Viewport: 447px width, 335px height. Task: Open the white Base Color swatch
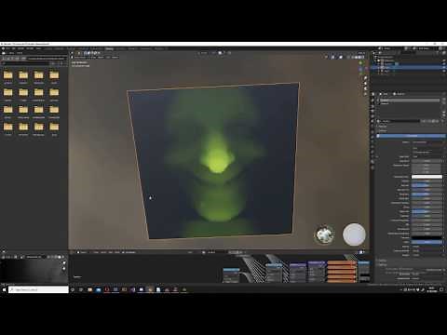tap(427, 177)
